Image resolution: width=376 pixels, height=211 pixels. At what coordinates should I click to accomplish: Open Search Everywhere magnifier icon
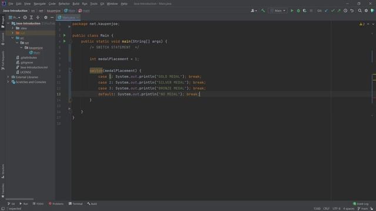tap(360, 11)
